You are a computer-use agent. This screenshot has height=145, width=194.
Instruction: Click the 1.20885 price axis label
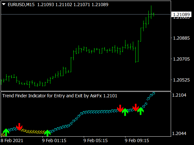click(x=181, y=38)
